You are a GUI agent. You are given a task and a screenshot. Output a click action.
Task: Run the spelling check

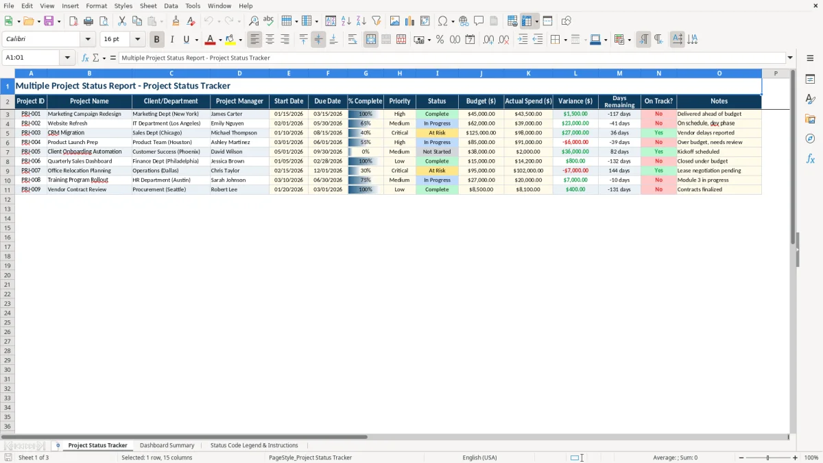pyautogui.click(x=268, y=21)
